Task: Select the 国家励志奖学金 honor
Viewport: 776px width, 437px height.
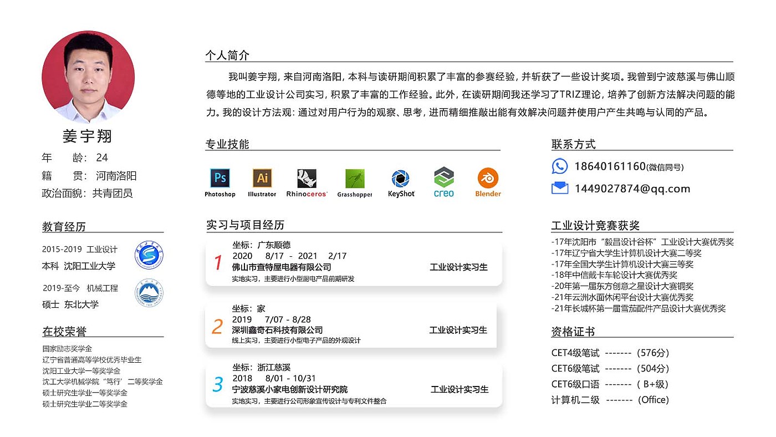Action: [67, 349]
